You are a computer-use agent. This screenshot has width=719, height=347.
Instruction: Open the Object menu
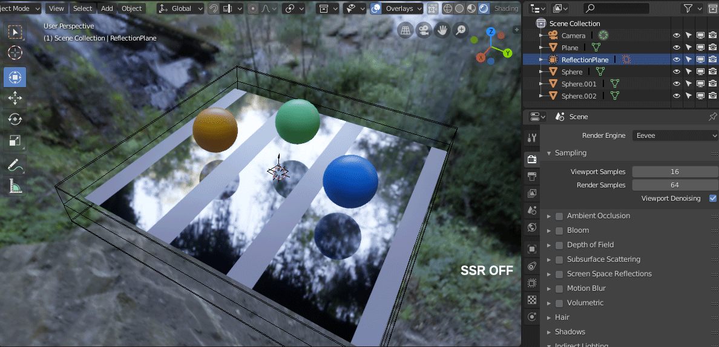tap(131, 8)
